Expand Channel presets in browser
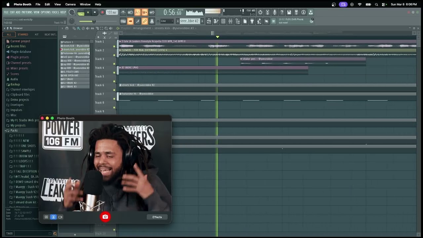This screenshot has height=238, width=423. (x=21, y=63)
